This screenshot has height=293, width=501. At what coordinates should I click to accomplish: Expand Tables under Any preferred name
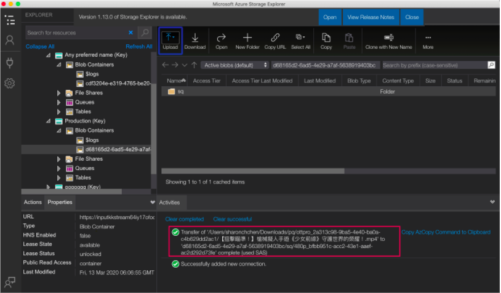coord(59,112)
